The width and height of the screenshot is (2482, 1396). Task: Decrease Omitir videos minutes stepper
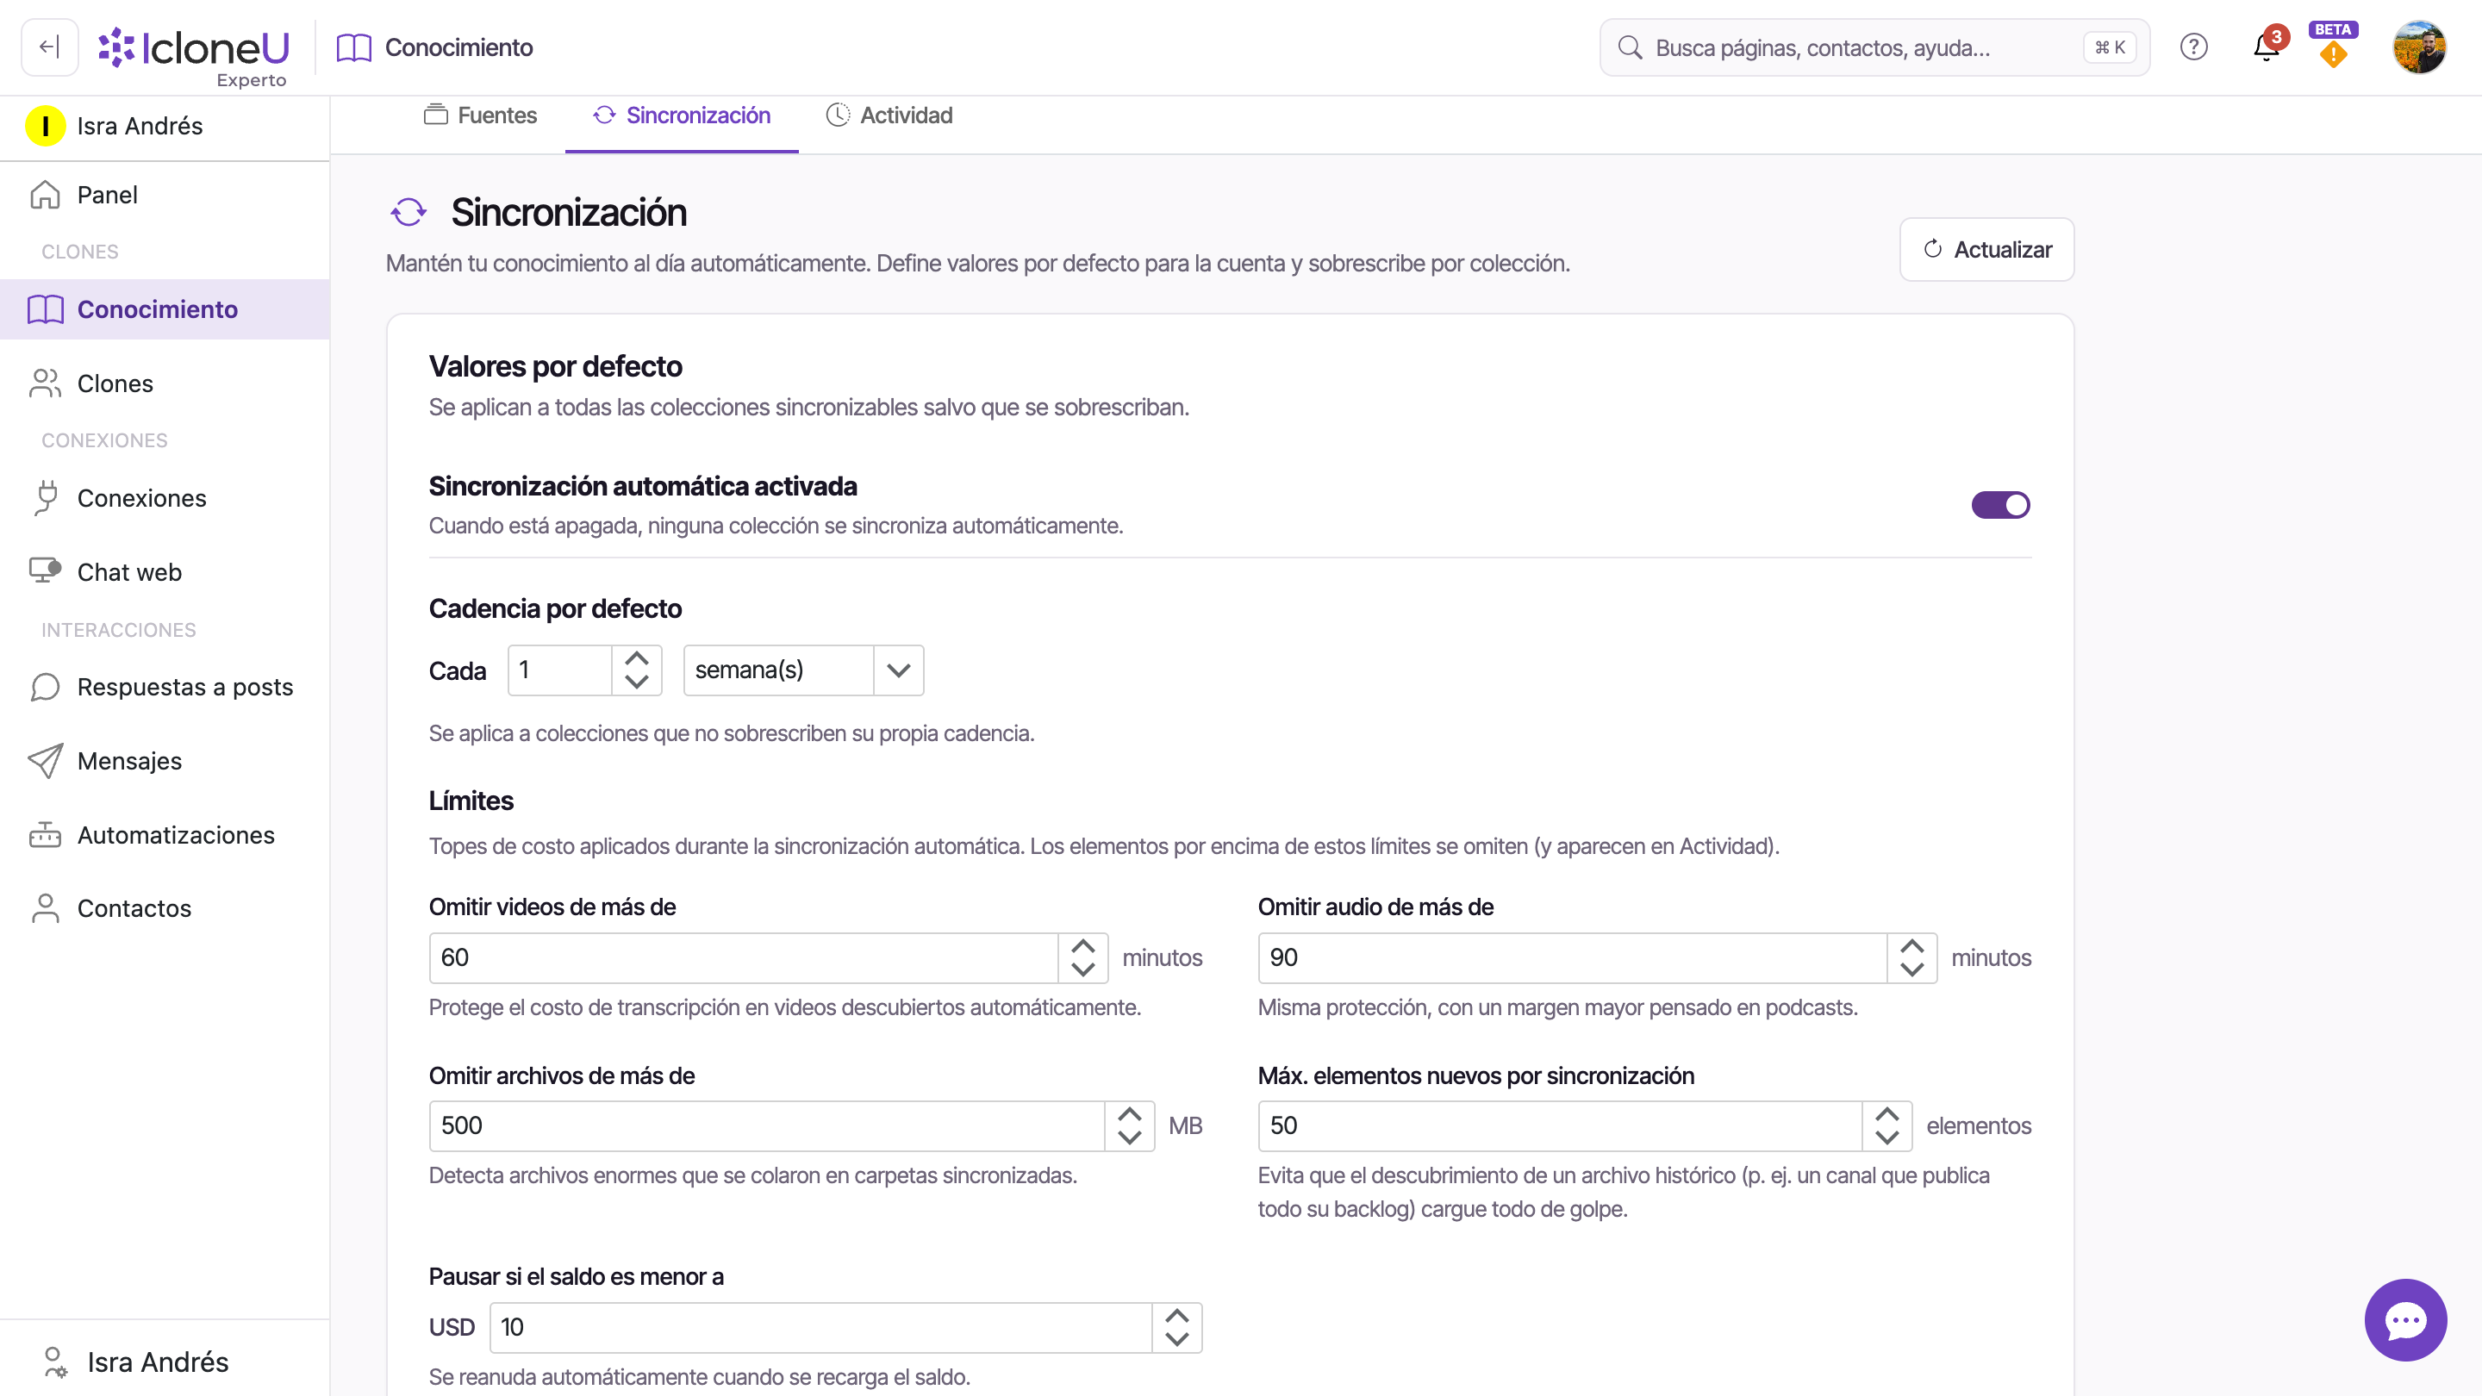1083,970
